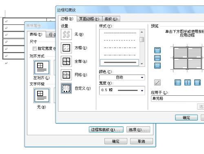Open the 表格 tab in table properties

[x=36, y=34]
